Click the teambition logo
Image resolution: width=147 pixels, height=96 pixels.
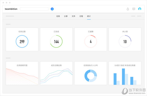click(x=11, y=9)
